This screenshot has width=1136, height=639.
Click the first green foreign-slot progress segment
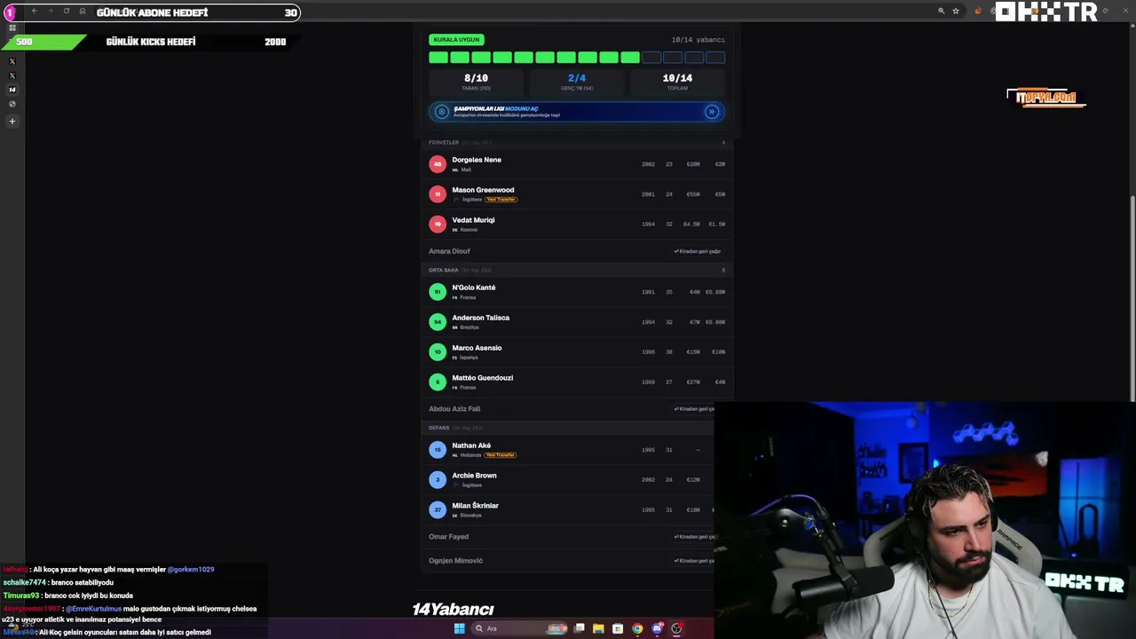pyautogui.click(x=438, y=58)
